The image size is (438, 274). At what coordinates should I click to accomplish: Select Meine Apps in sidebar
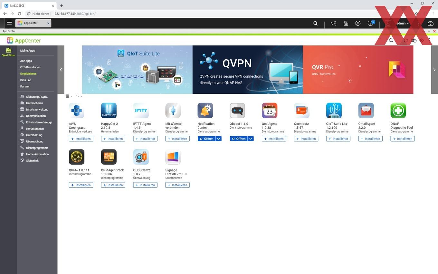27,51
